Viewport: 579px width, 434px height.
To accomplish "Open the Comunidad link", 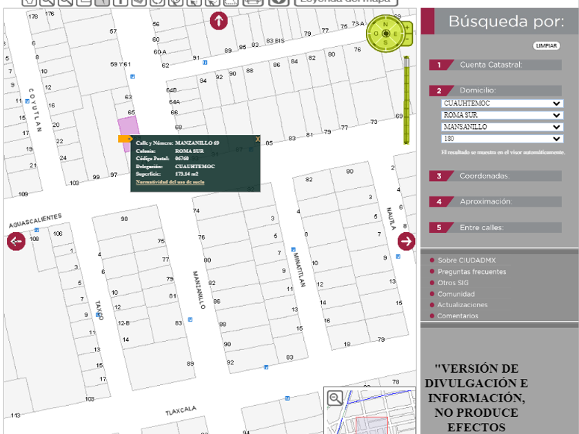I will click(456, 294).
